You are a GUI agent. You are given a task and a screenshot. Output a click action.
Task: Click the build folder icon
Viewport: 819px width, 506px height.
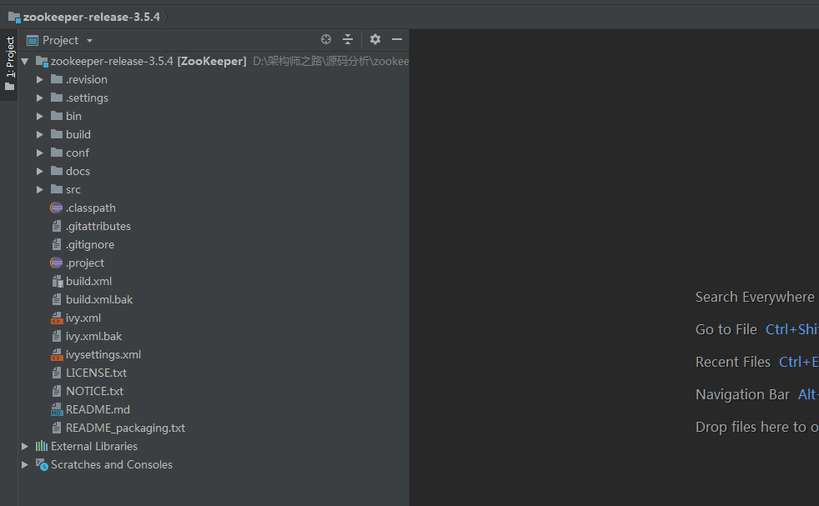57,133
